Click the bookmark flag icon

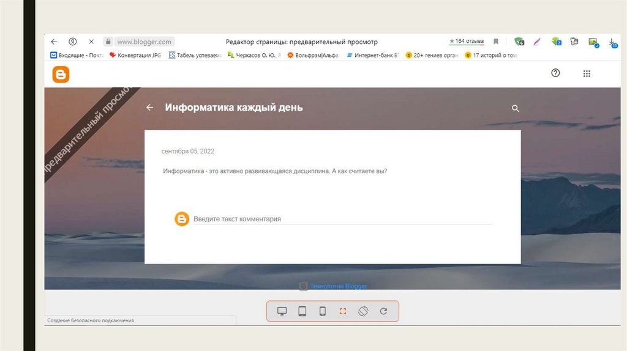pyautogui.click(x=496, y=42)
